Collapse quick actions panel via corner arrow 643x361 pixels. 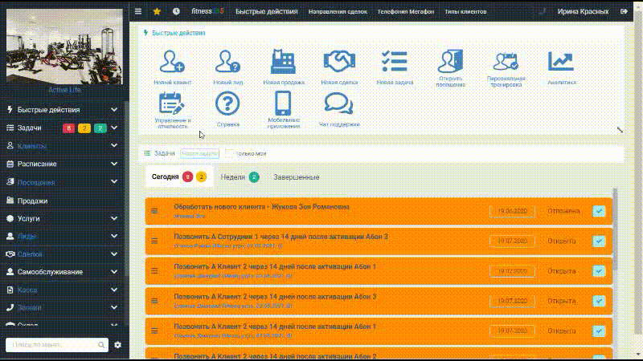click(x=620, y=130)
